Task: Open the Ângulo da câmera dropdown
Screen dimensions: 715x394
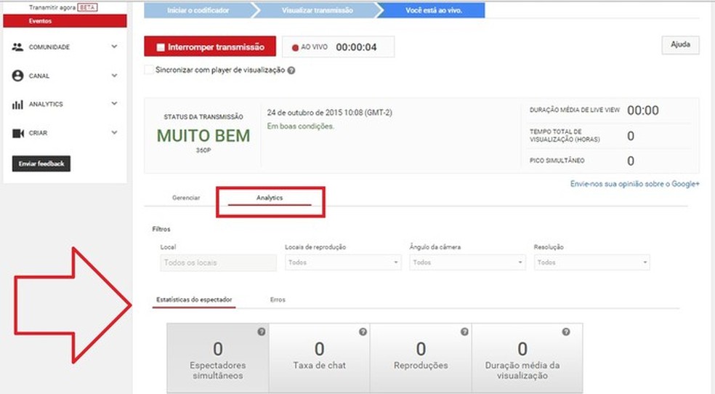Action: point(467,262)
